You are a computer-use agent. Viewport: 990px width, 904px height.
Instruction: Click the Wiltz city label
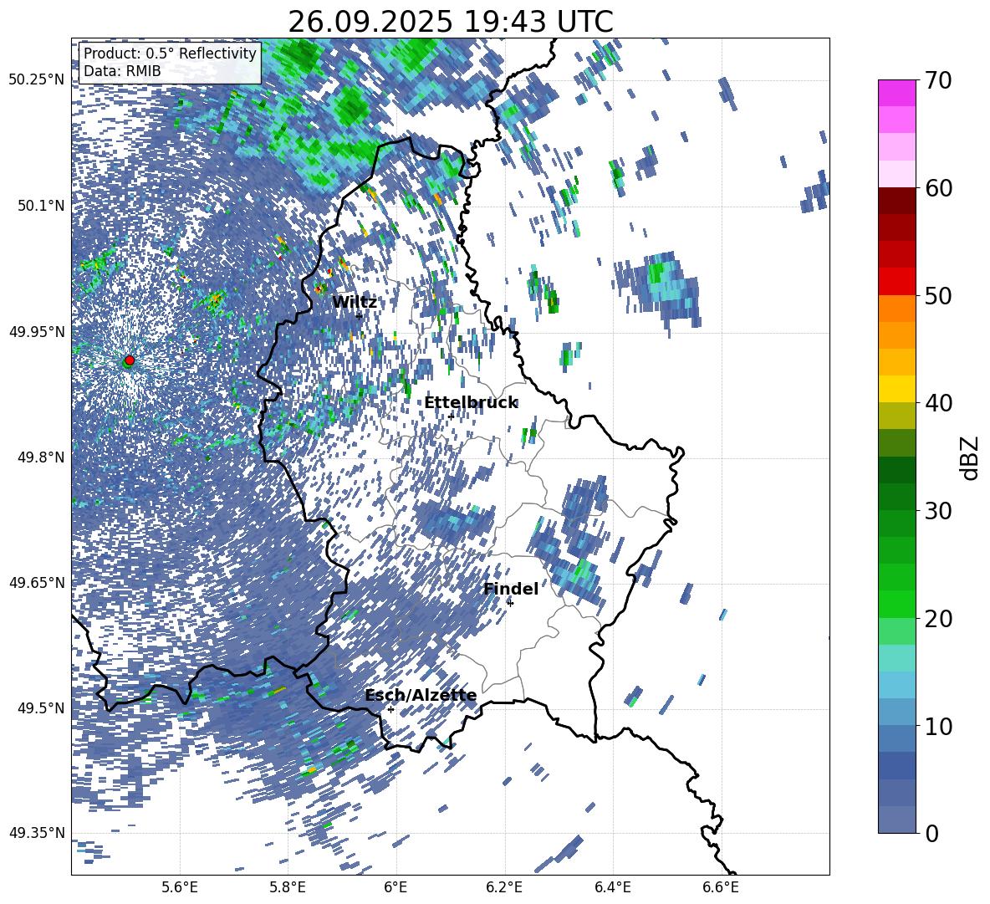coord(355,302)
